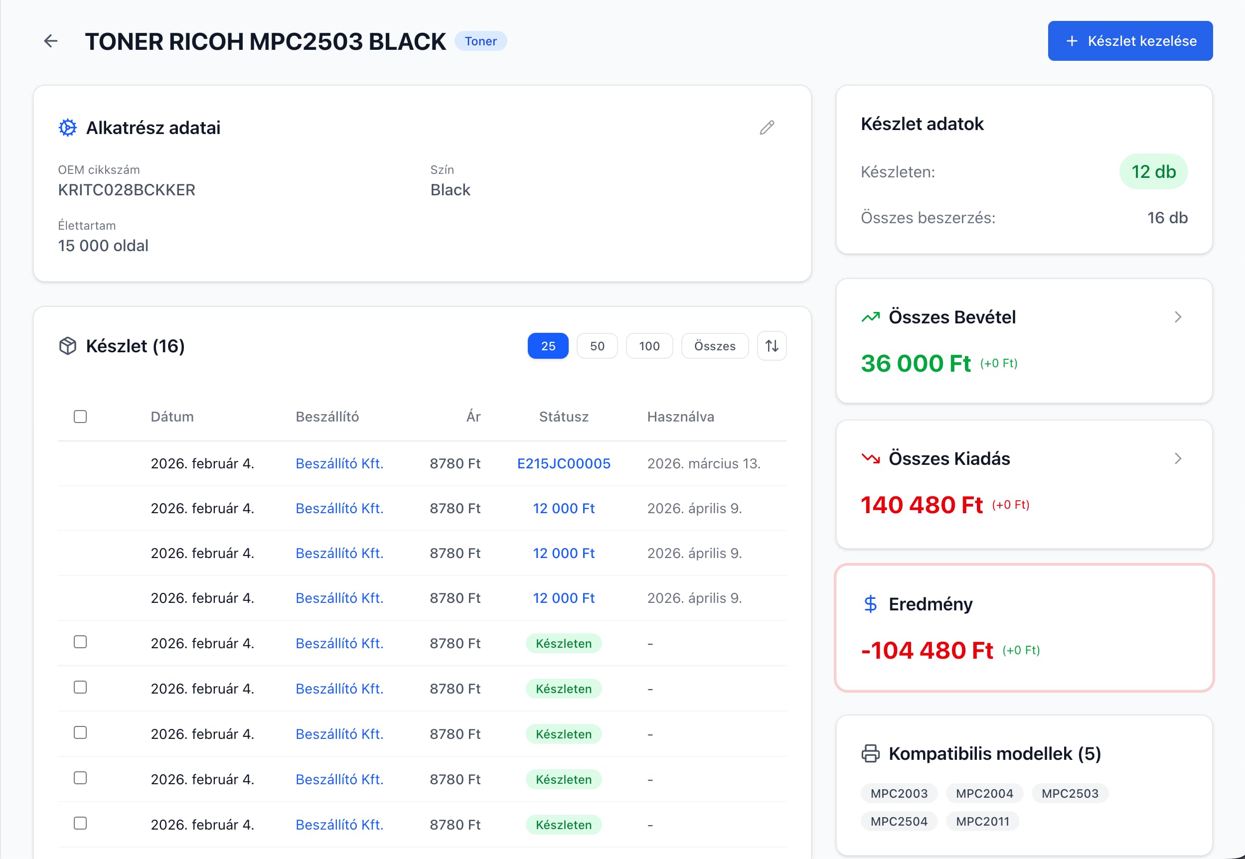Click the dollar icon beside Eredmény
The height and width of the screenshot is (859, 1245).
(870, 604)
